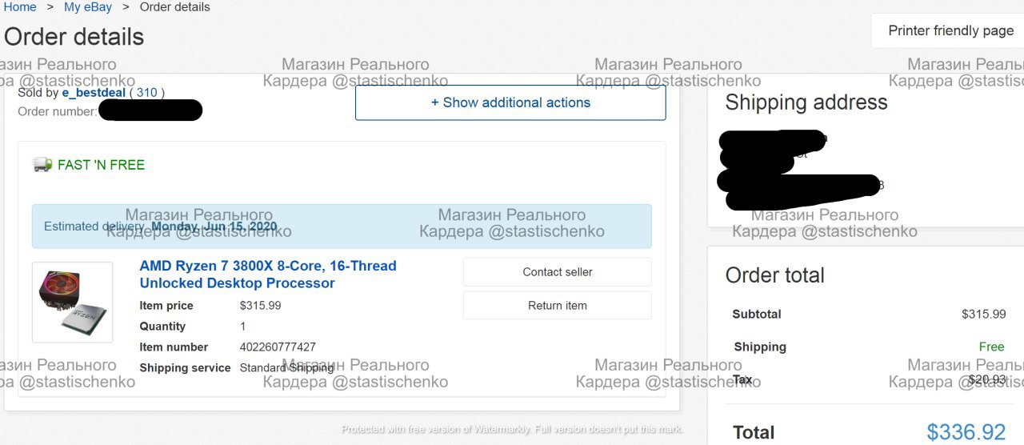This screenshot has width=1024, height=445.
Task: Click the Standard Shipping service text
Action: tap(286, 368)
